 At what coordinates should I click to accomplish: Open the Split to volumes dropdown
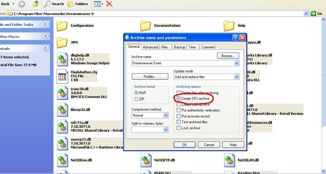click(x=166, y=130)
